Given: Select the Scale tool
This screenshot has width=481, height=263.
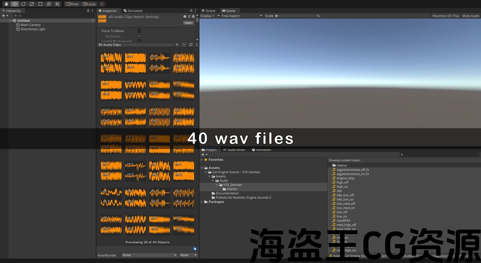Looking at the screenshot, I should [x=32, y=4].
